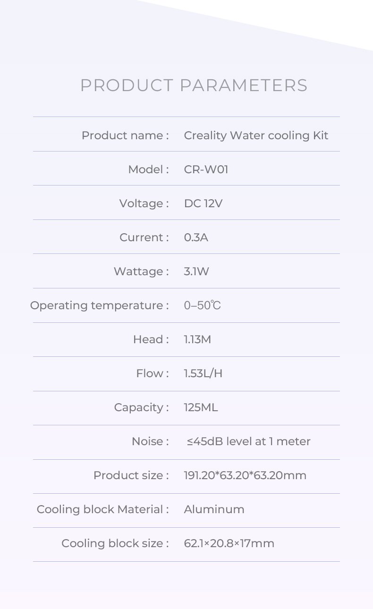Viewport: 373px width, 609px height.
Task: Select the DC 12V voltage value
Action: pos(203,203)
